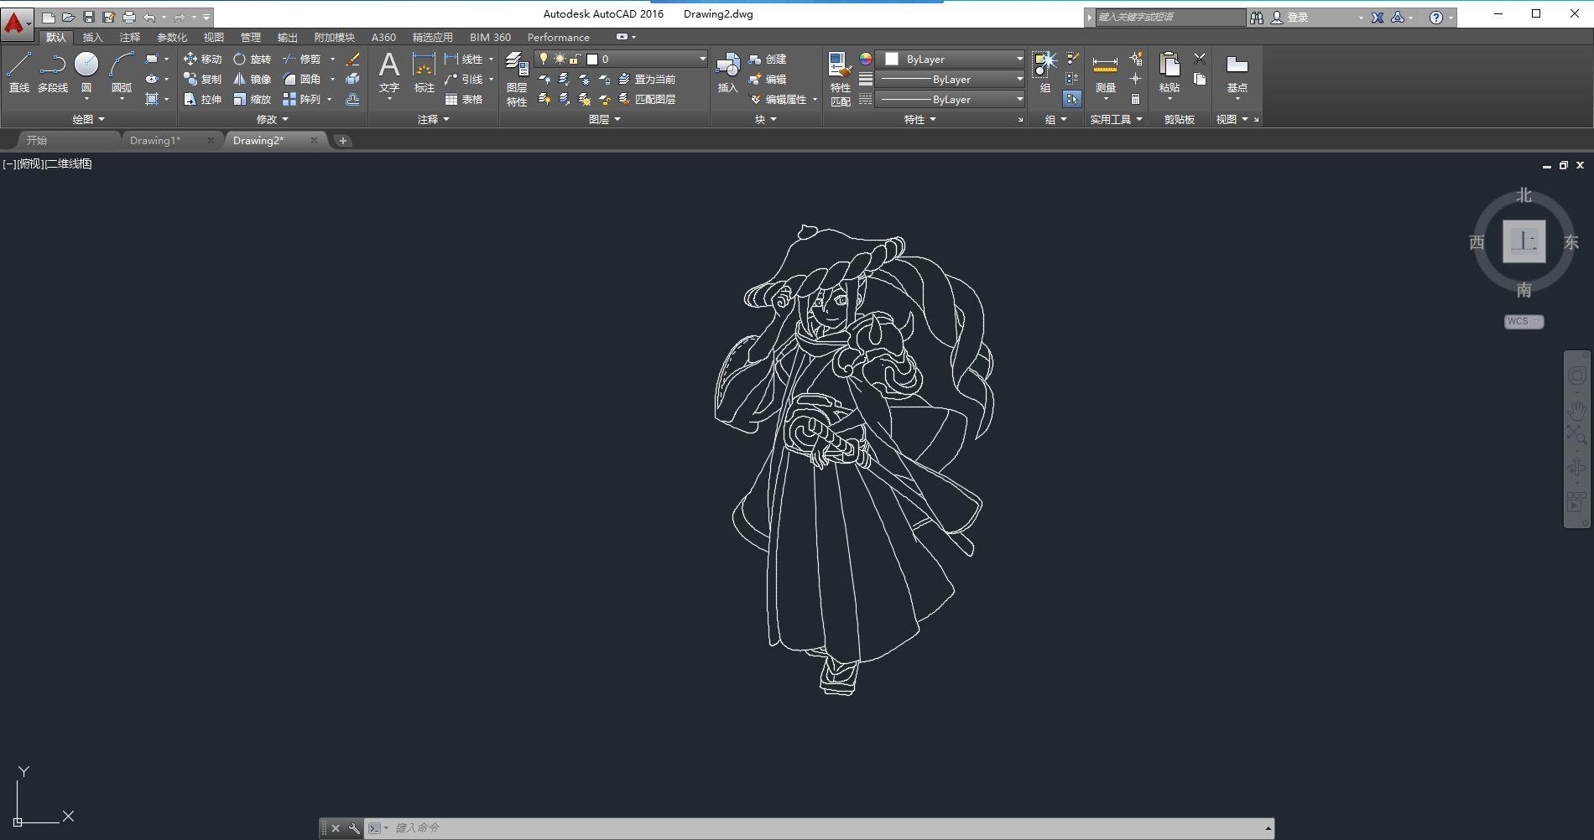Open the linetype ByLayer dropdown
Screen dimensions: 1594x840
coord(951,99)
